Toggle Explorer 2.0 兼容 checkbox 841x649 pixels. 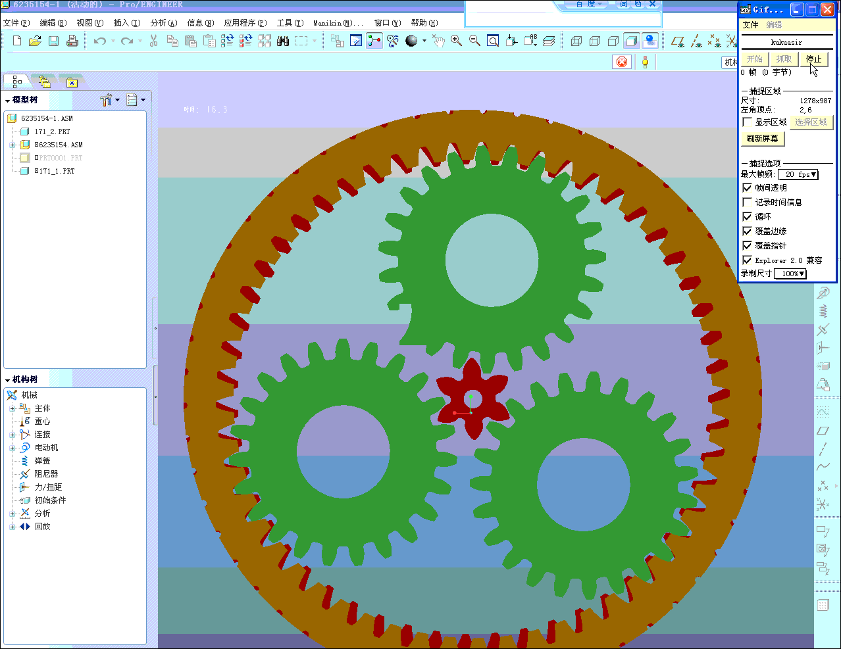(747, 260)
